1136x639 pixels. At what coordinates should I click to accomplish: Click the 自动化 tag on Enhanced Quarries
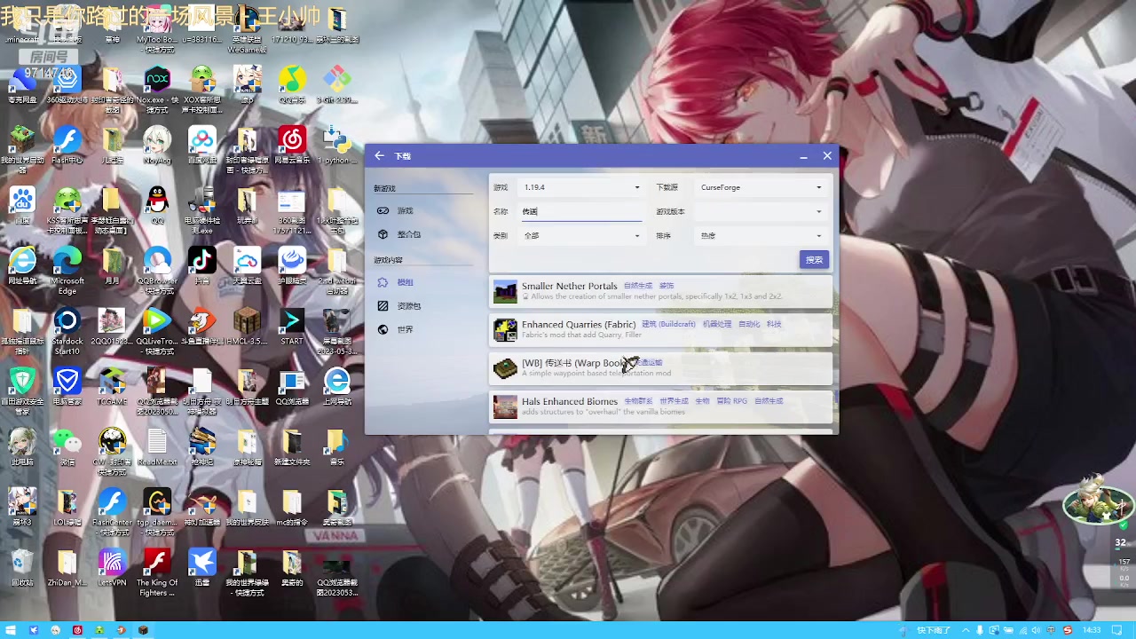[749, 324]
